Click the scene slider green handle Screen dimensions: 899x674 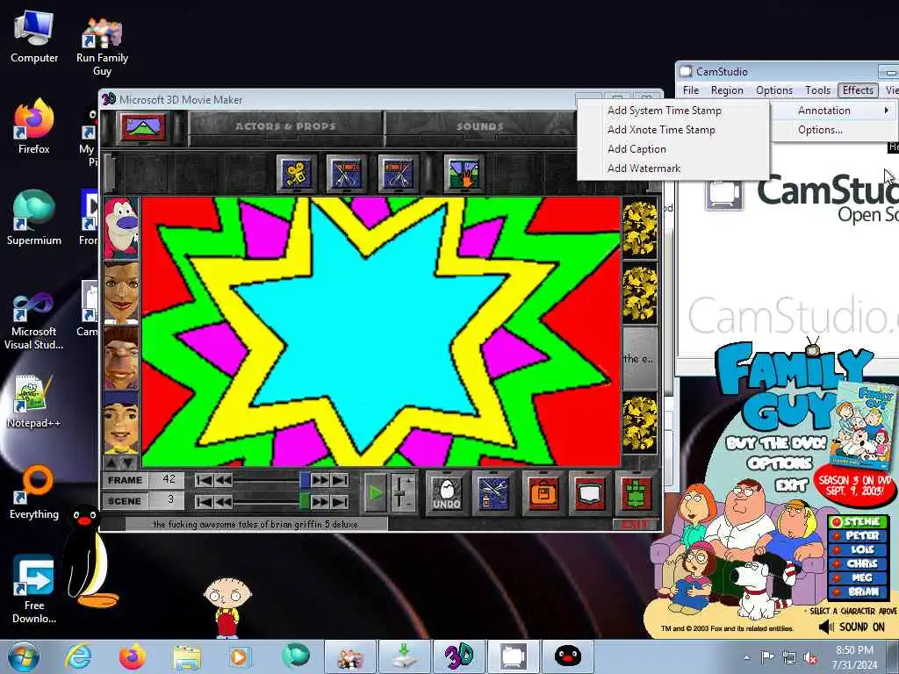305,502
